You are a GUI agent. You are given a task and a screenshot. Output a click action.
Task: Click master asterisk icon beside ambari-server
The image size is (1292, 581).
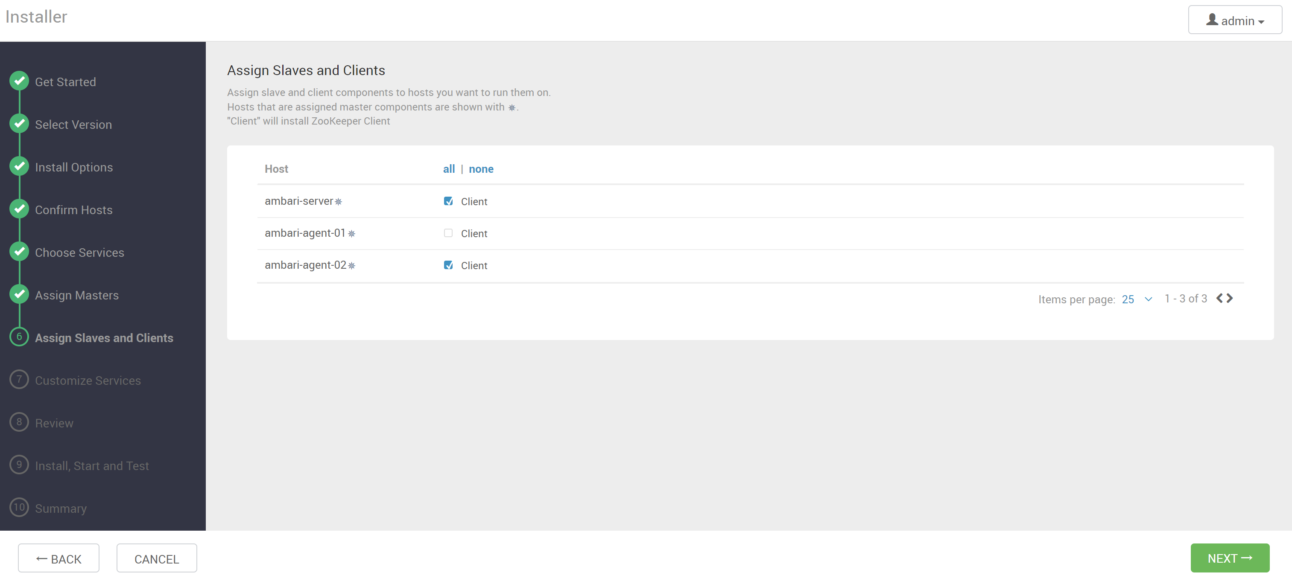point(339,201)
